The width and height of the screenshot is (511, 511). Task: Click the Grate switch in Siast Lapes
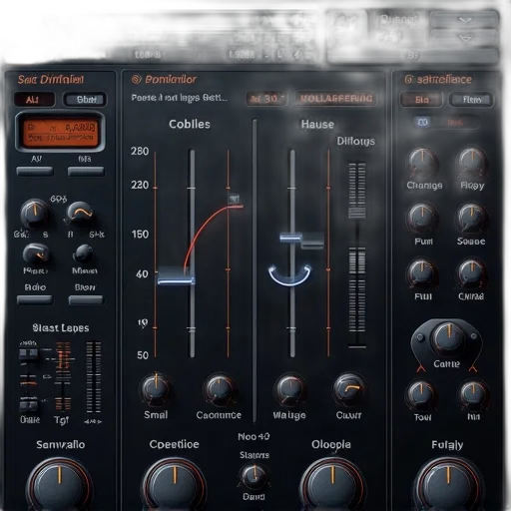tap(29, 405)
